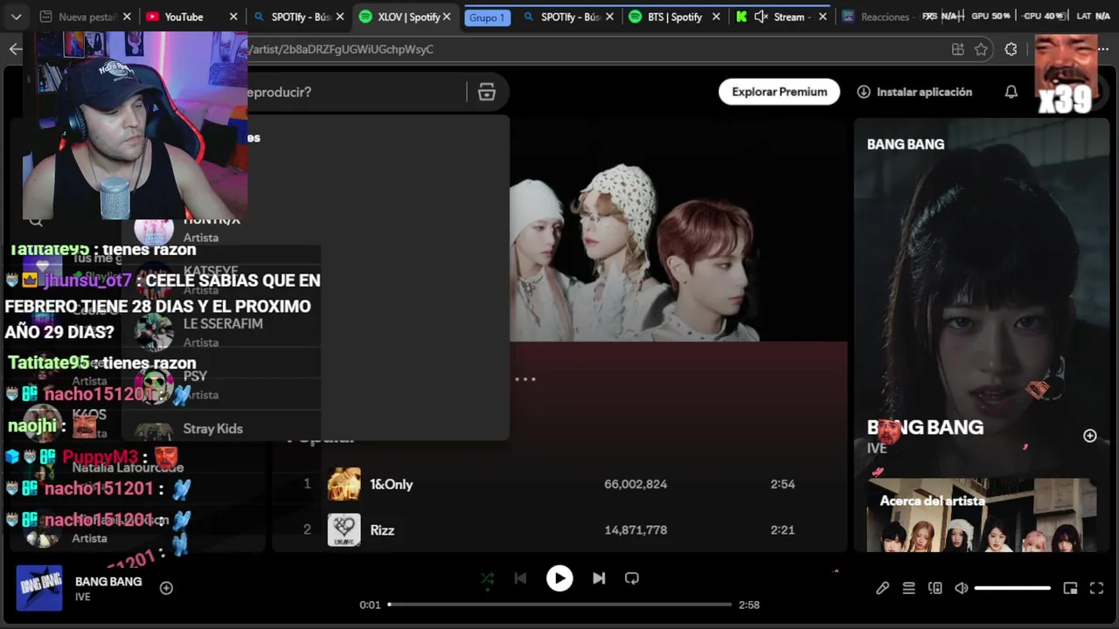The height and width of the screenshot is (629, 1119).
Task: Play the track Rizz
Action: [x=382, y=530]
